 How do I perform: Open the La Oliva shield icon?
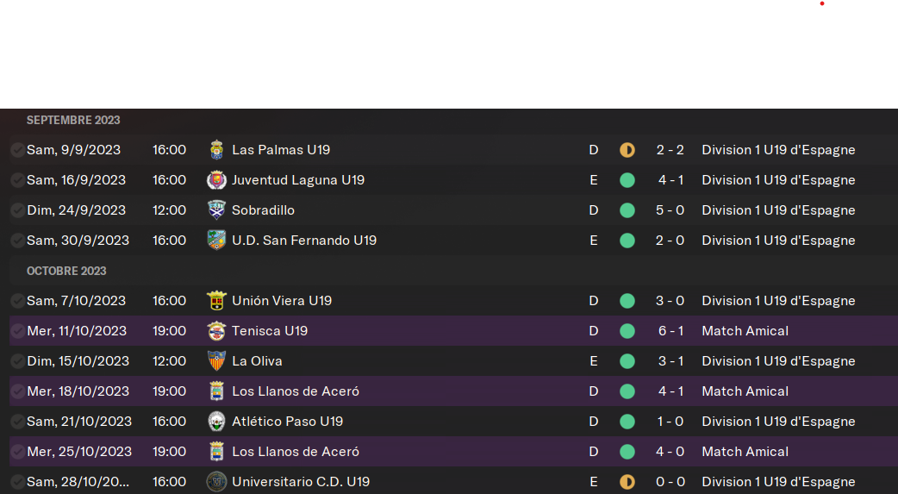tap(216, 361)
